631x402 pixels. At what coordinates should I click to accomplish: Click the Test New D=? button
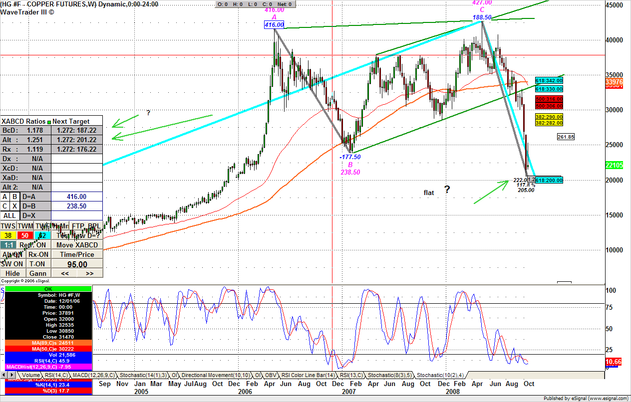[77, 235]
